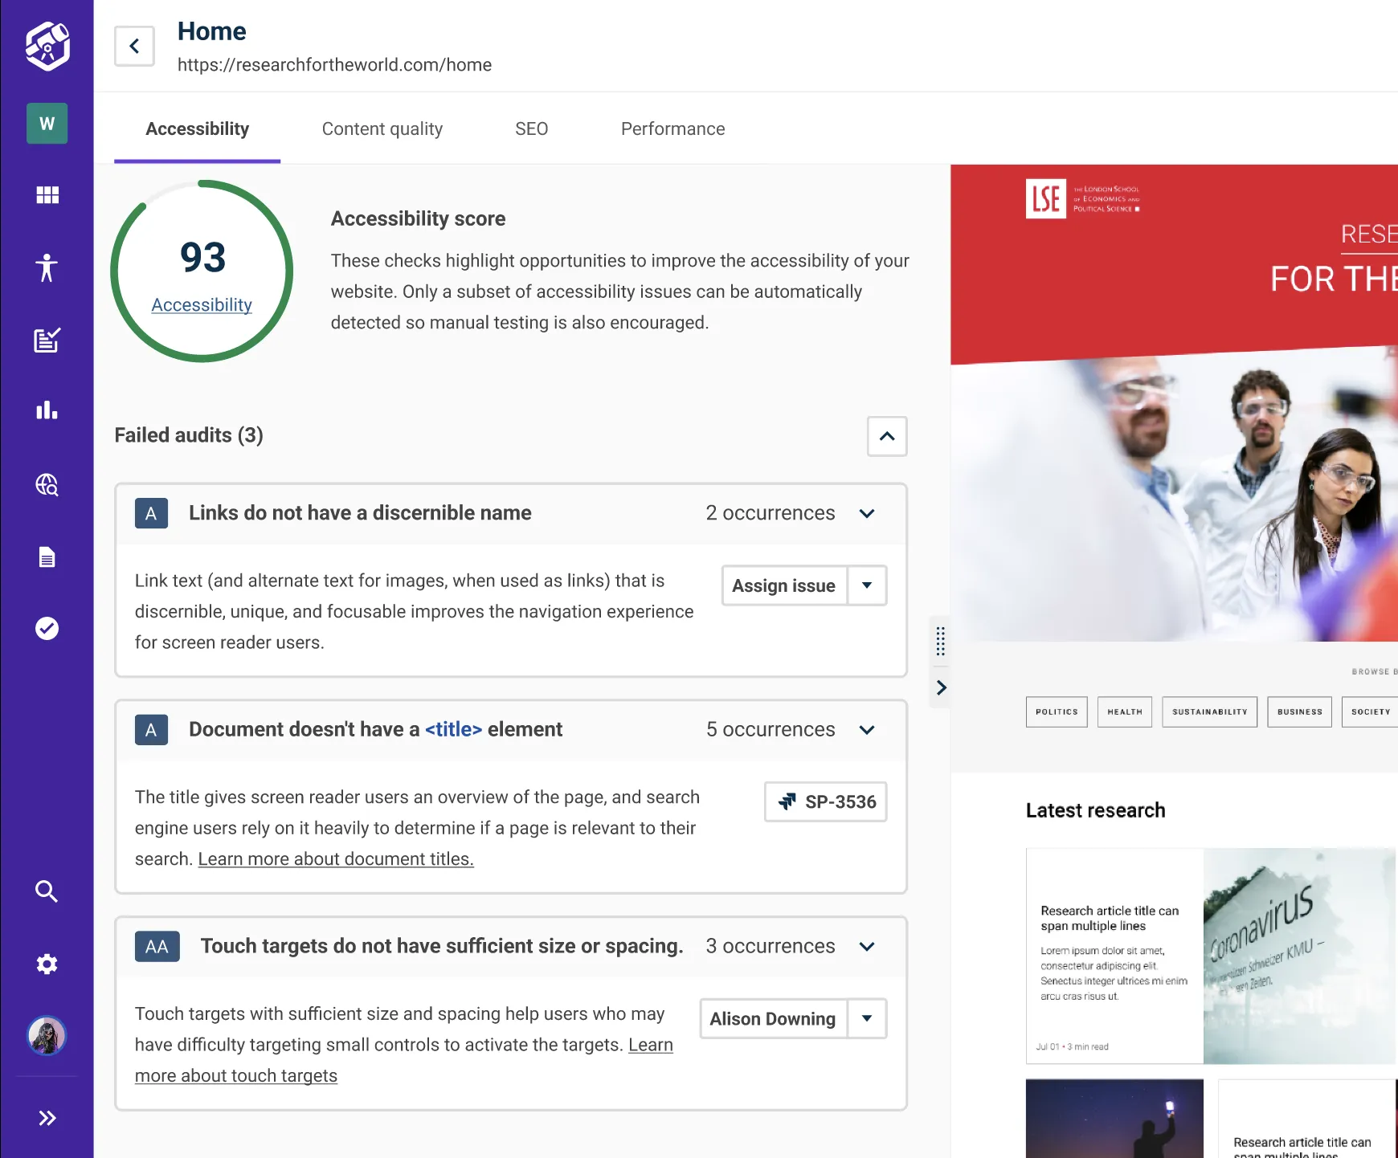This screenshot has height=1158, width=1398.
Task: Click the back arrow button beside Home
Action: click(134, 47)
